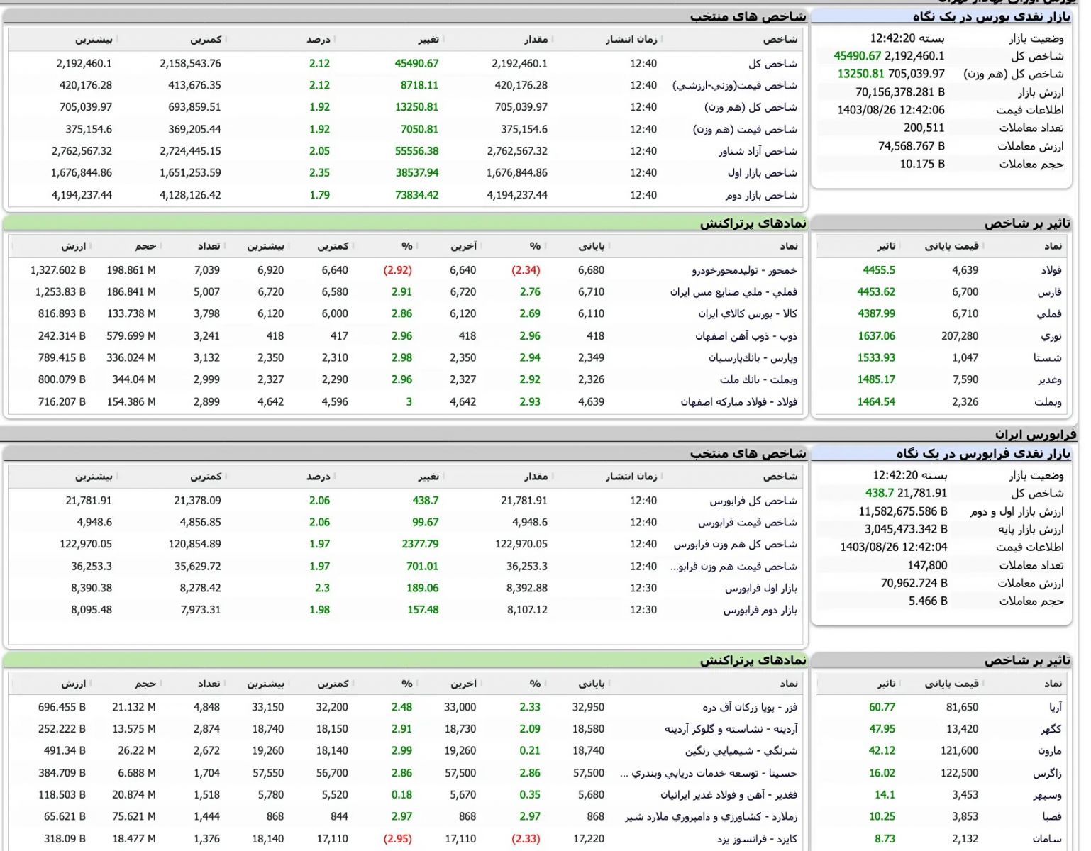1091x851 pixels.
Task: Open the حسينا - توسعه خدمات دريايي symbol
Action: (709, 773)
